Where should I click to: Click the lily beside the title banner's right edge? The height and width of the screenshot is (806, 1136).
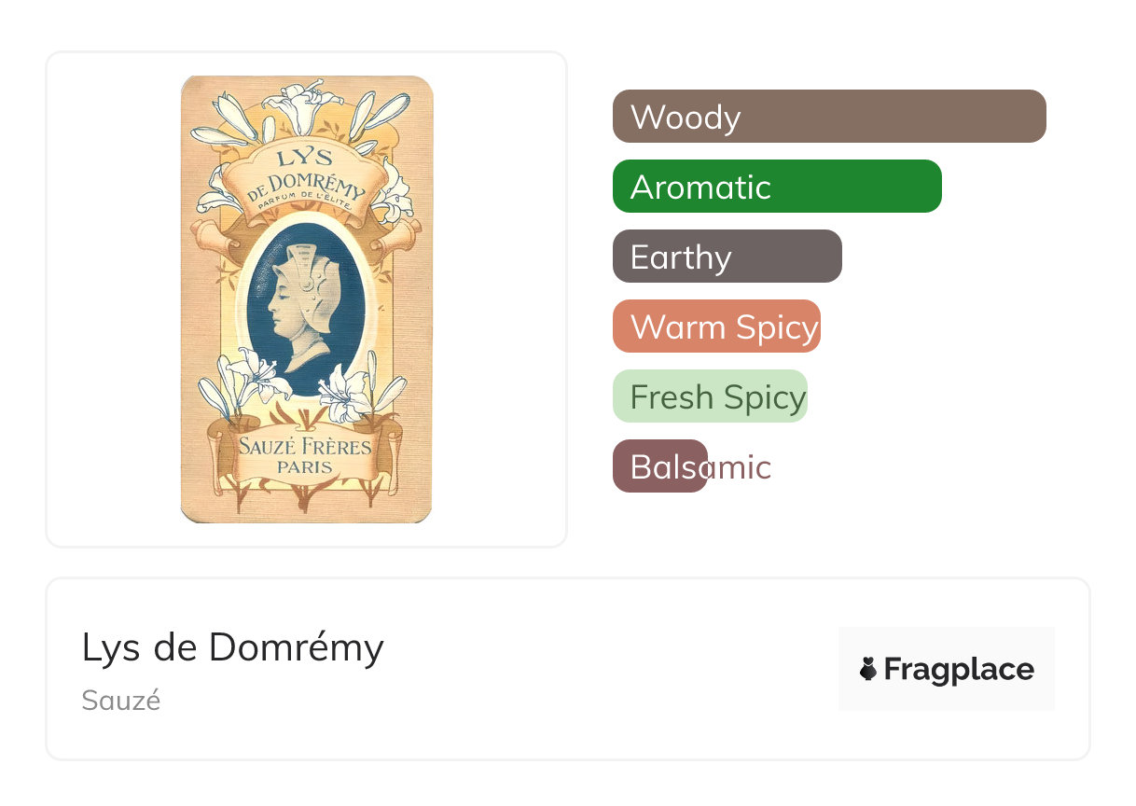395,191
